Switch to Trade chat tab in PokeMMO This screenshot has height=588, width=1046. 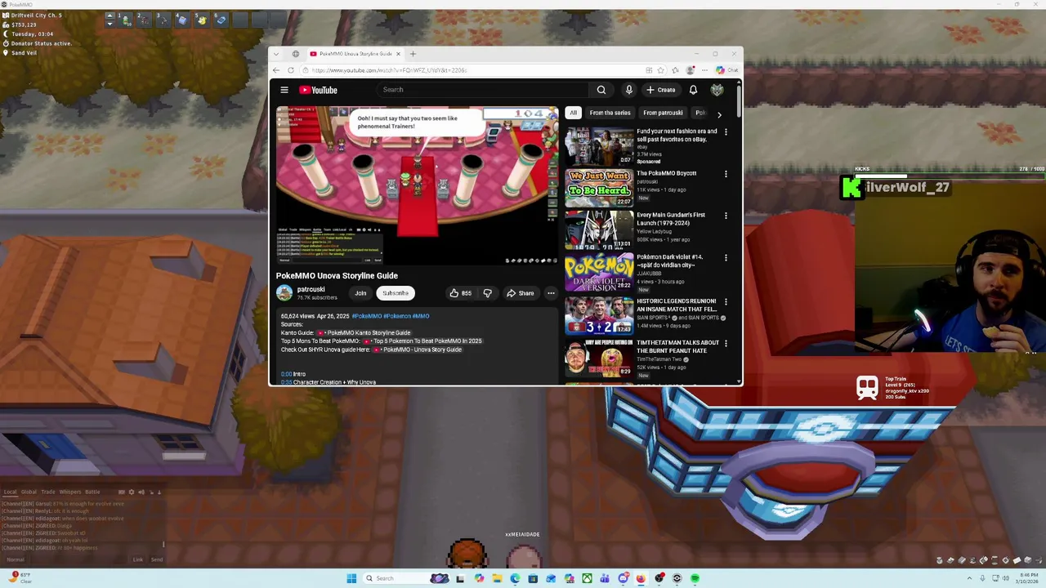tap(48, 492)
